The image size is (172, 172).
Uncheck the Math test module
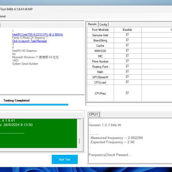(x=127, y=72)
